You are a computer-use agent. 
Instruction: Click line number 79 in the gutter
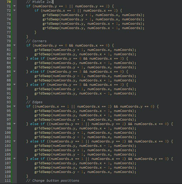click(x=9, y=41)
